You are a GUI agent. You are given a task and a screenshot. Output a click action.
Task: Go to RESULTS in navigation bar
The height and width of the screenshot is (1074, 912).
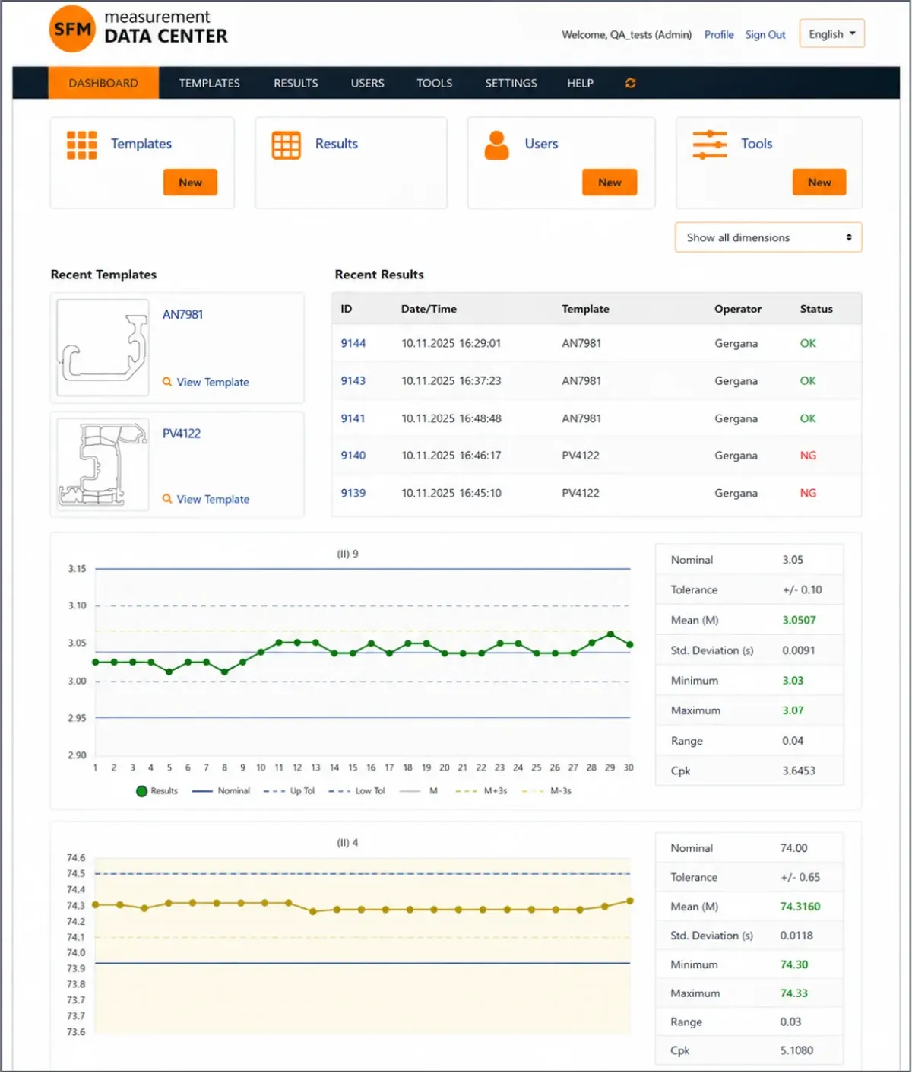[x=296, y=83]
